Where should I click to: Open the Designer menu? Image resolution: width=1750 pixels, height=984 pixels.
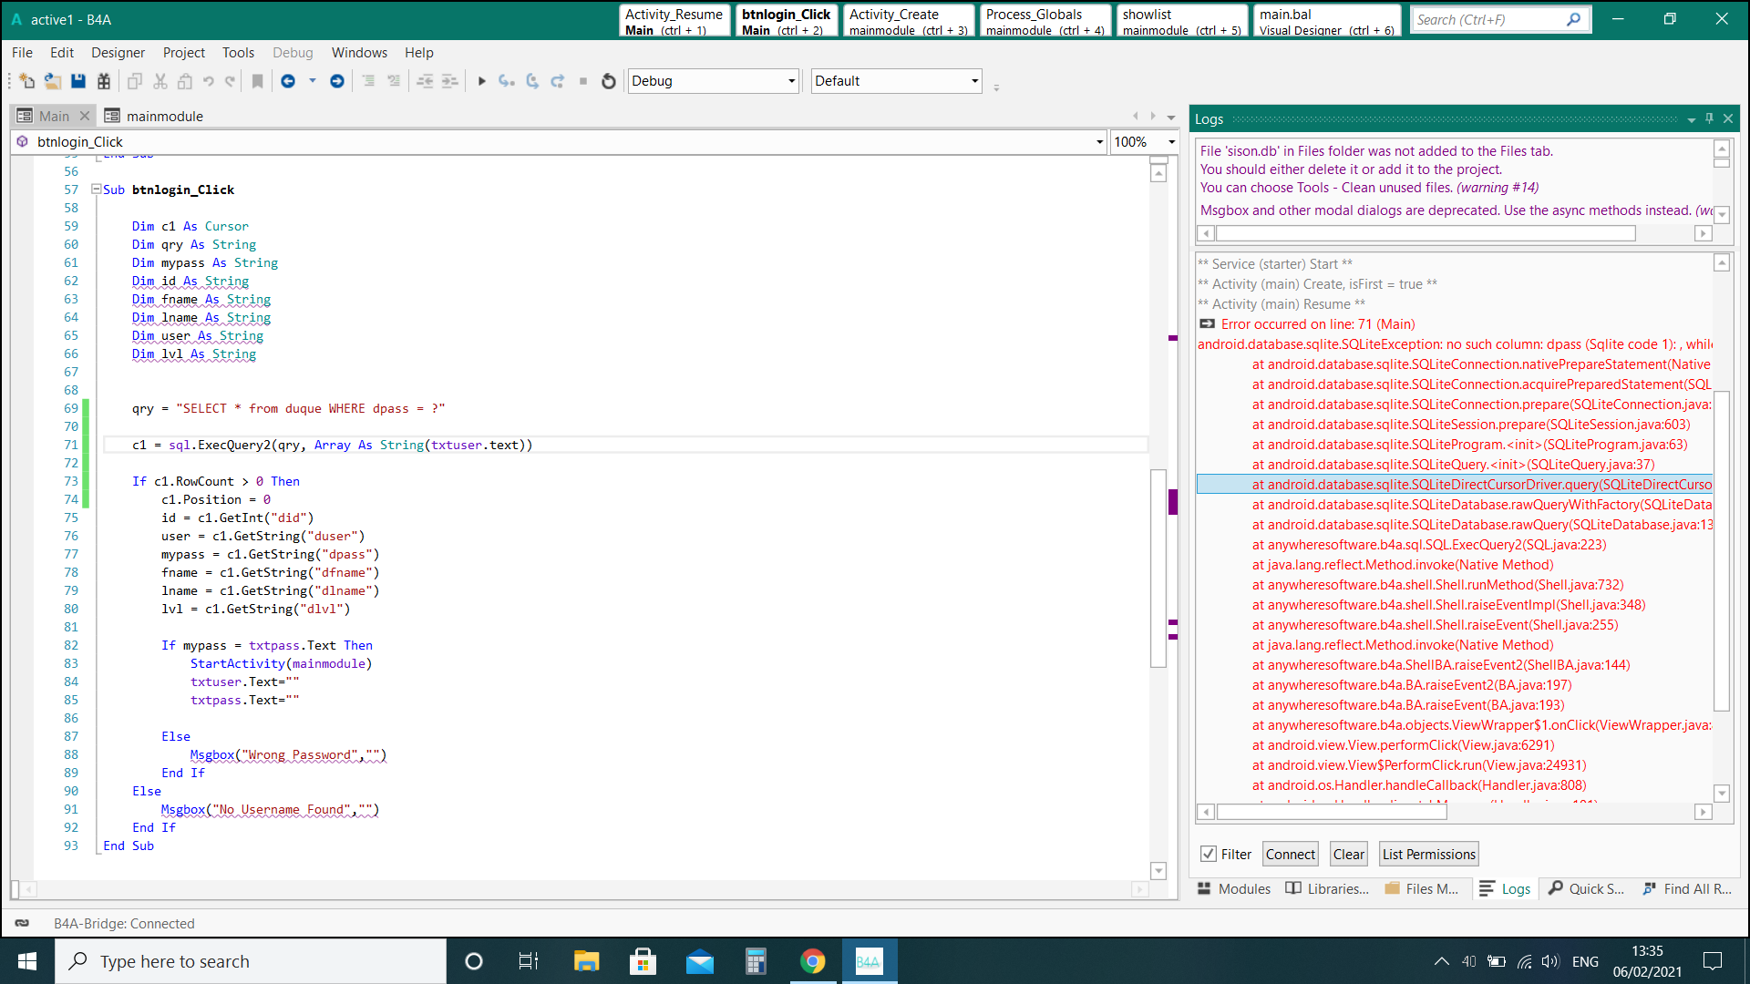tap(118, 53)
